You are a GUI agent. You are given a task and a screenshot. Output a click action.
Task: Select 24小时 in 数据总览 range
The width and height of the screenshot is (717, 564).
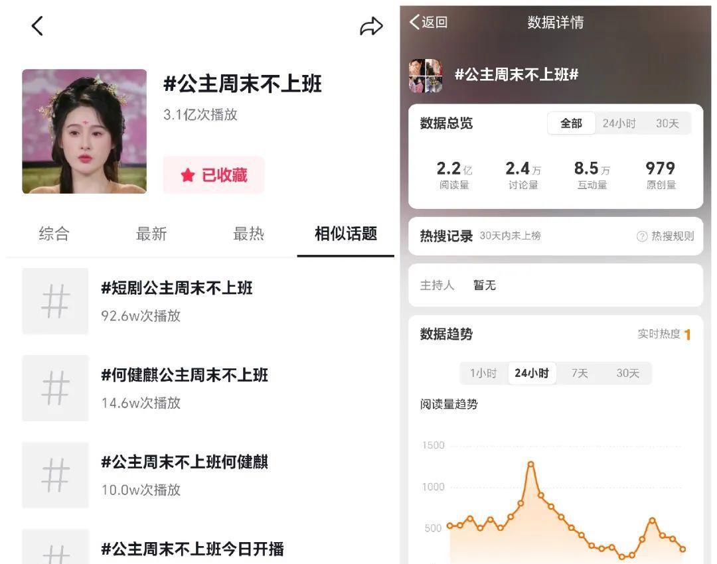619,123
